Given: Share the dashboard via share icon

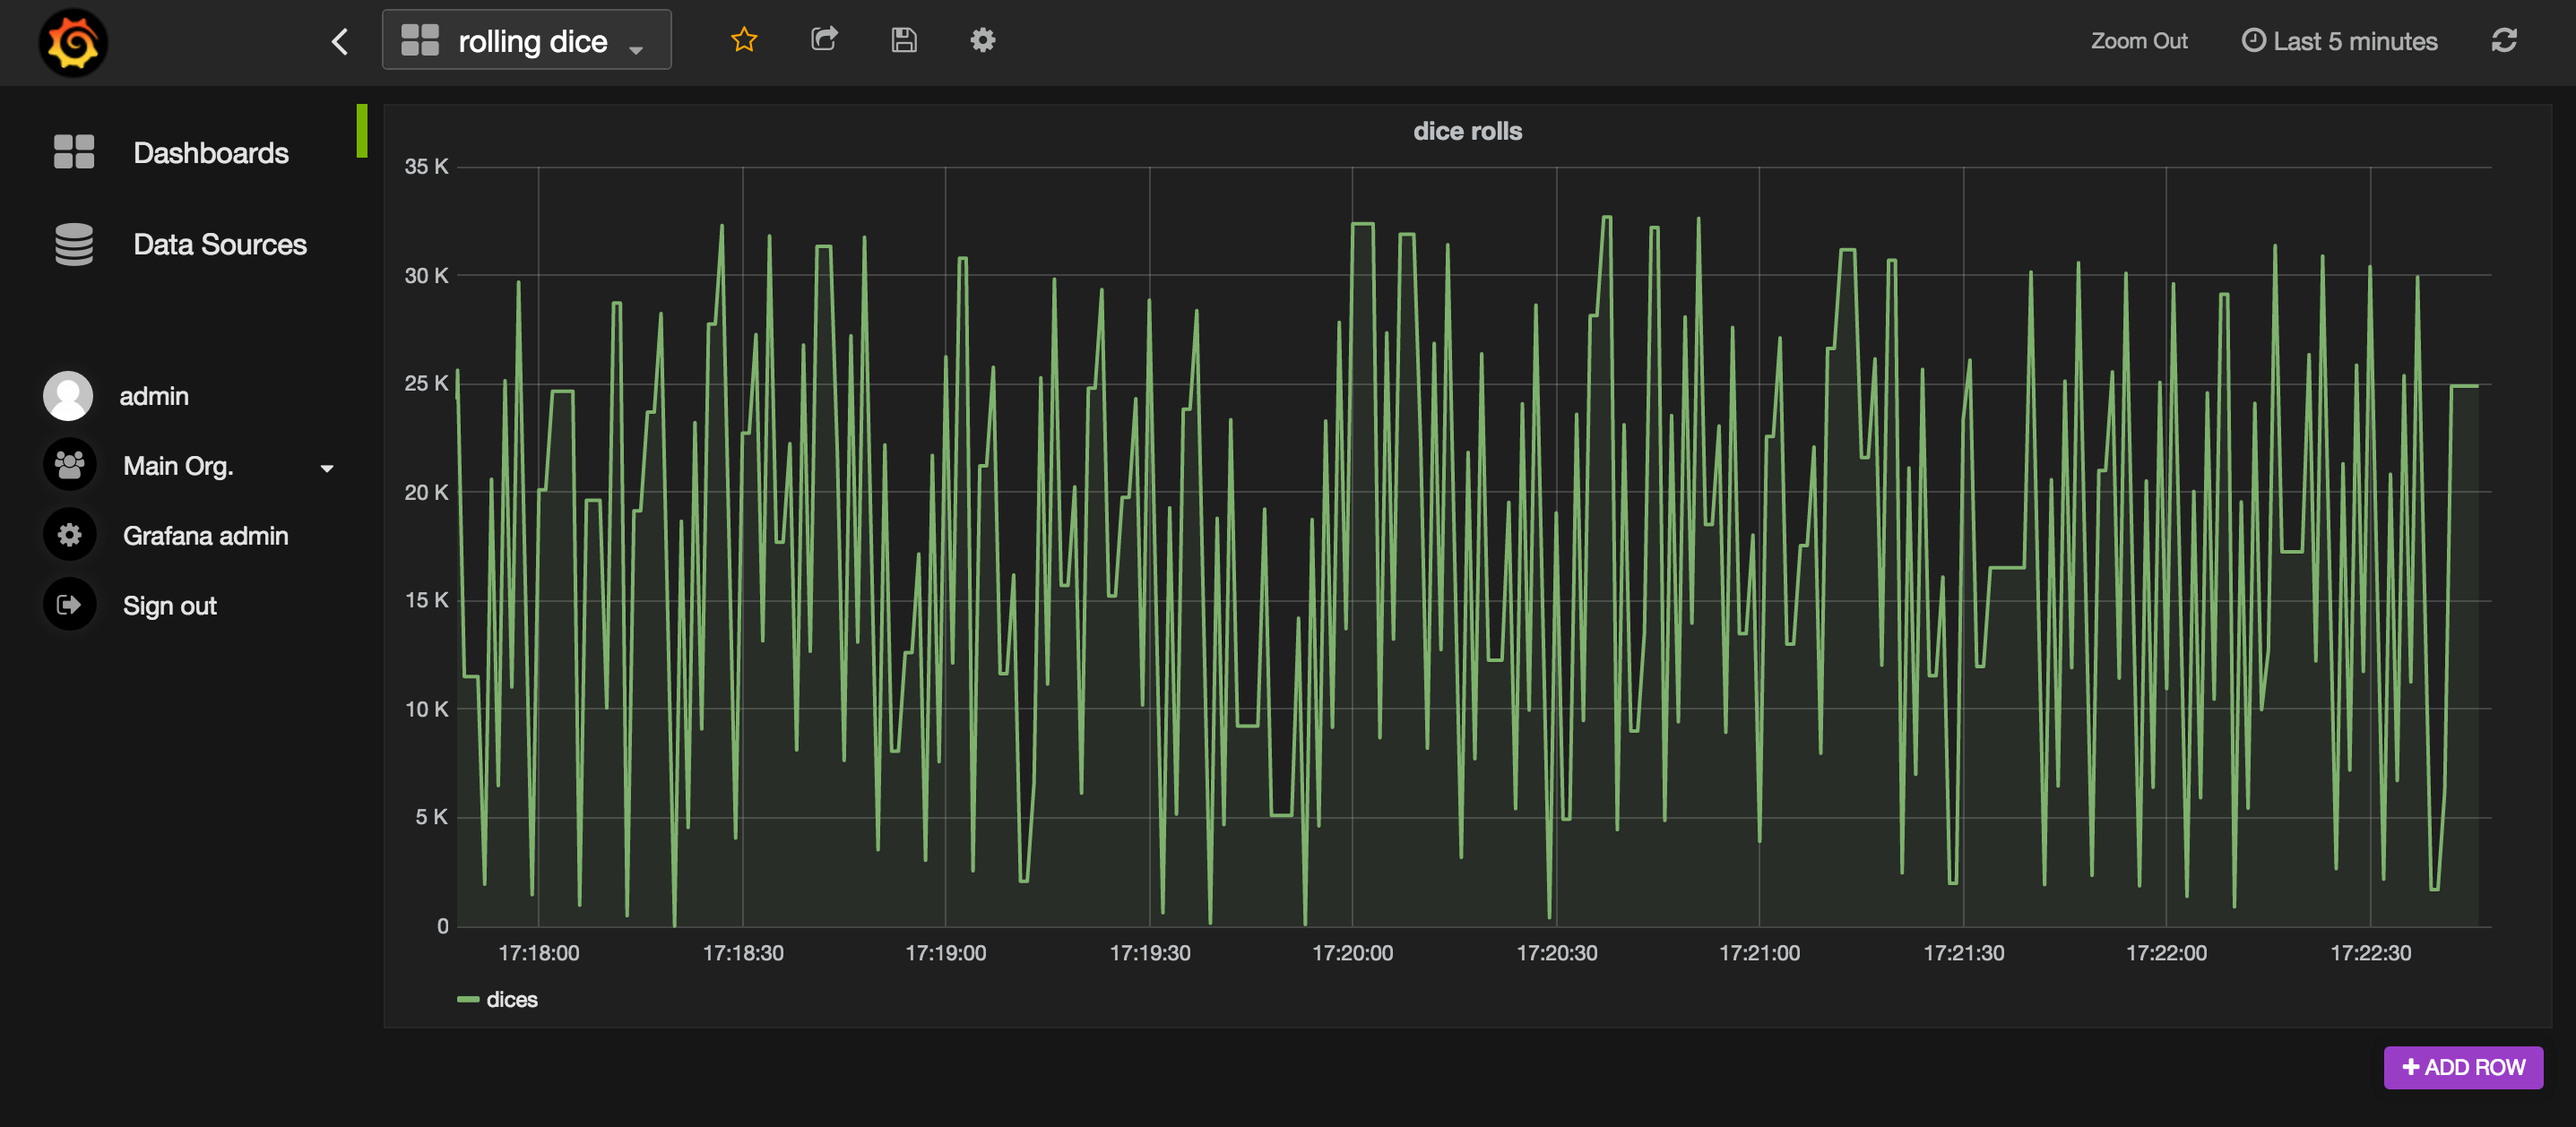Looking at the screenshot, I should (824, 39).
